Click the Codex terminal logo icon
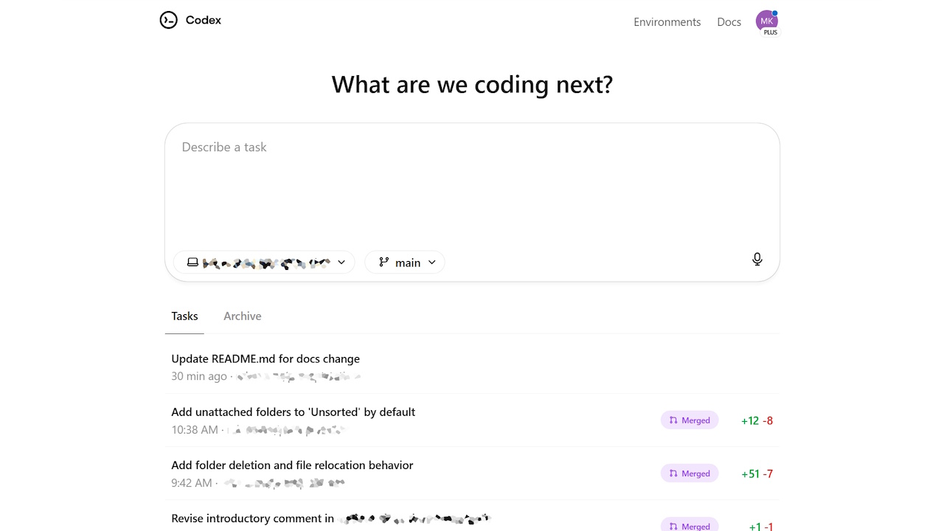The width and height of the screenshot is (944, 531). click(169, 20)
